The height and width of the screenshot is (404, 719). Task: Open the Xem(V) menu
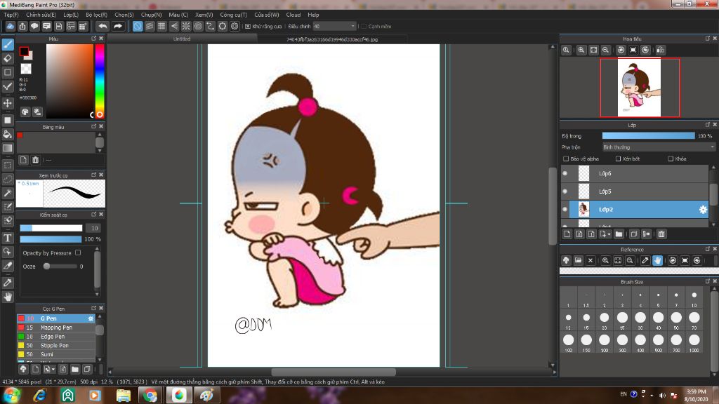pos(204,15)
